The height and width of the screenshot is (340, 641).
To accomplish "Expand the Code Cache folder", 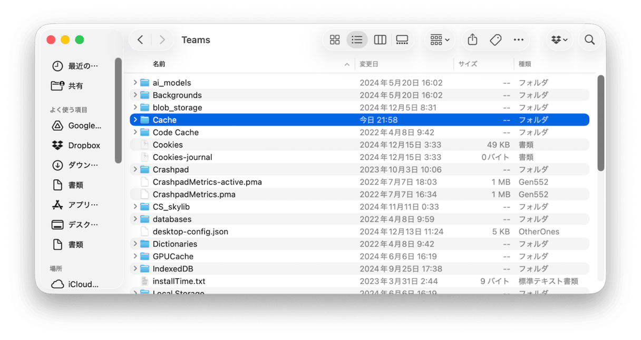I will (135, 132).
